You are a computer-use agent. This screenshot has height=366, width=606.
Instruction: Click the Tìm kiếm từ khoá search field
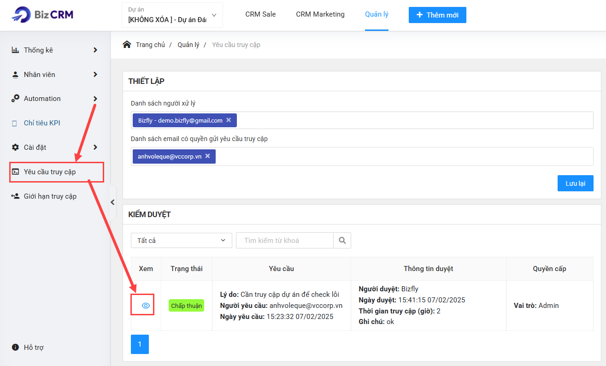285,241
